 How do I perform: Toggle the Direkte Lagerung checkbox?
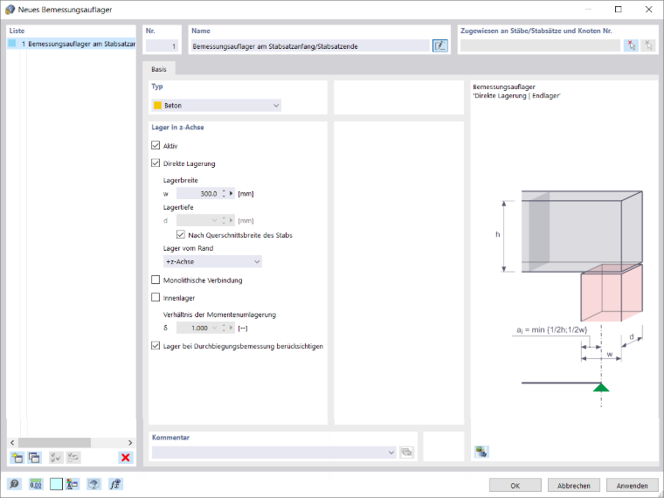(156, 163)
